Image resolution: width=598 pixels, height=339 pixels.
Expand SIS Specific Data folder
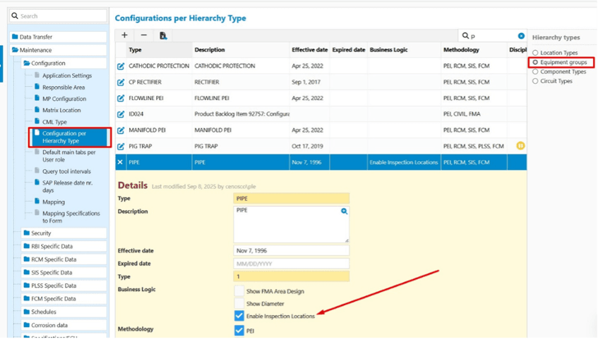[x=64, y=273]
